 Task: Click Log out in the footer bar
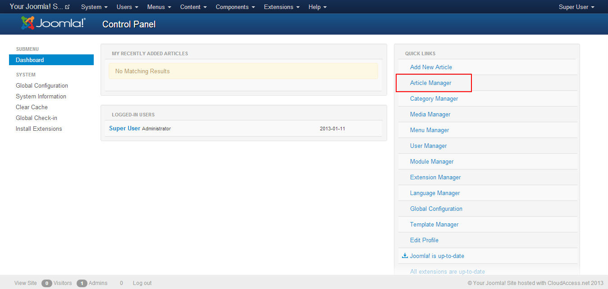[142, 283]
